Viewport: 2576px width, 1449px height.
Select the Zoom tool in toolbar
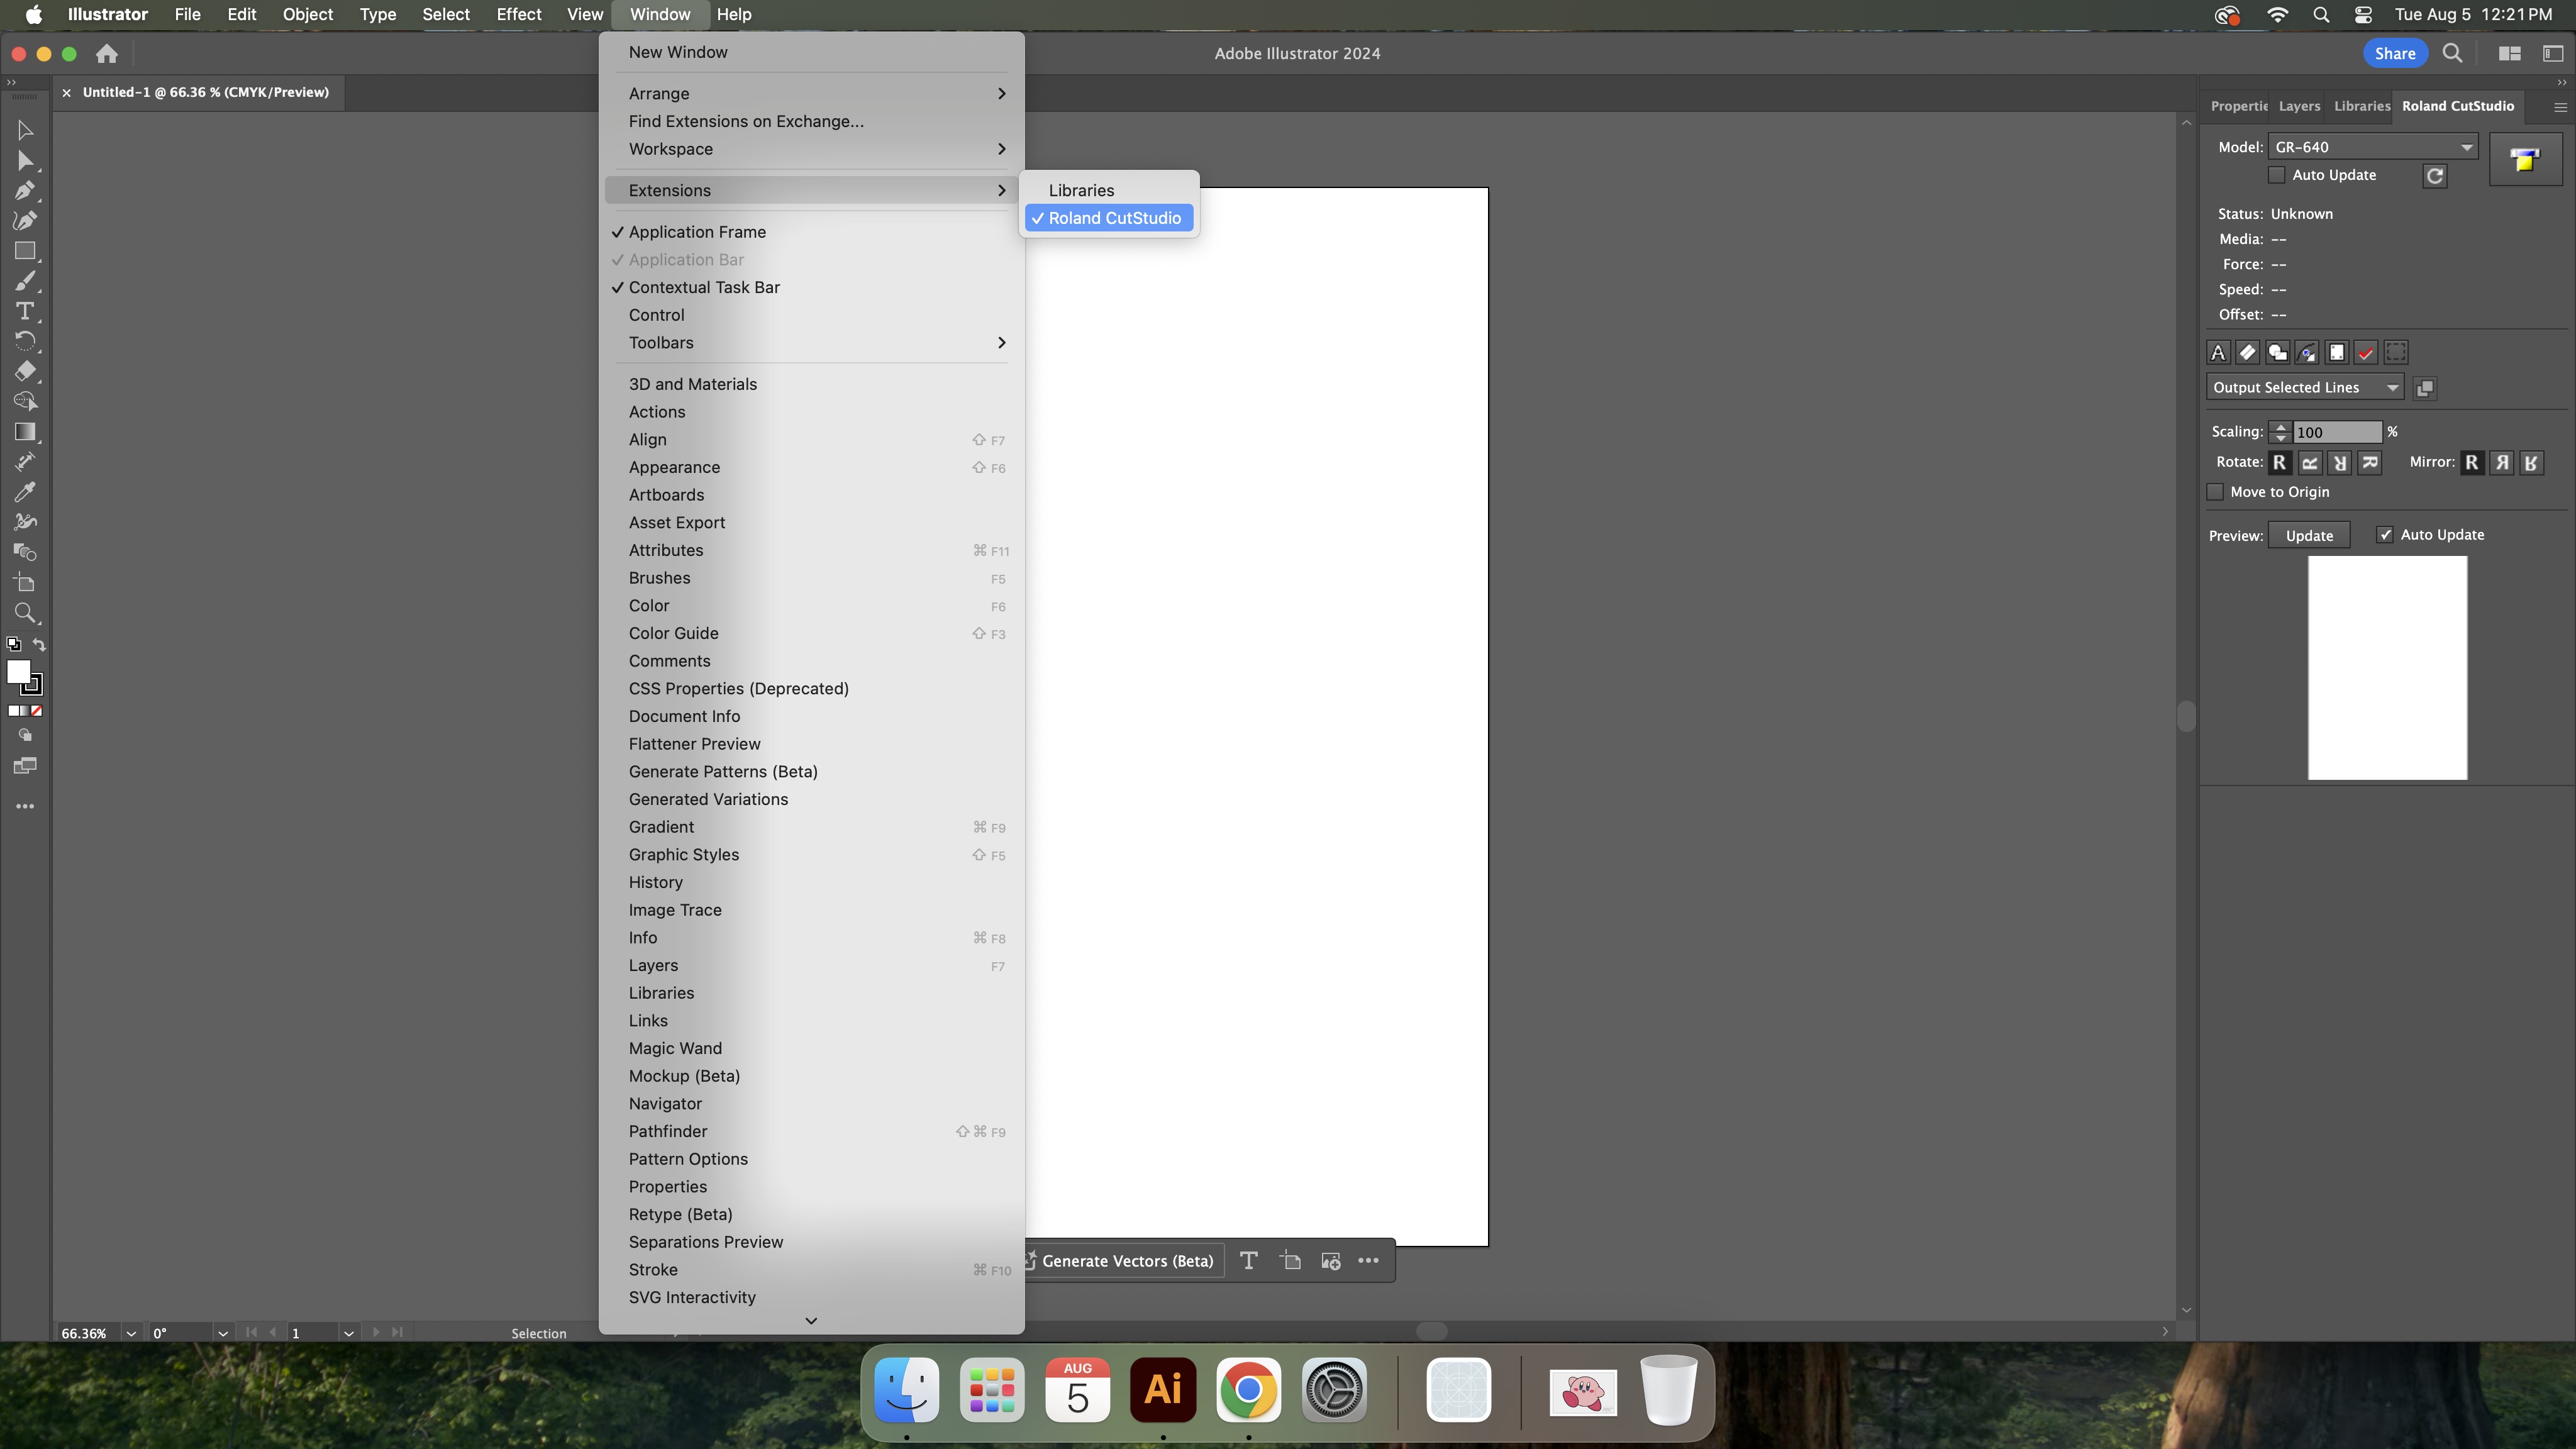click(25, 613)
